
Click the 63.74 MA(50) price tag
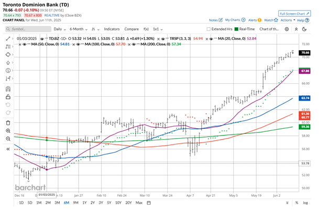pos(305,98)
